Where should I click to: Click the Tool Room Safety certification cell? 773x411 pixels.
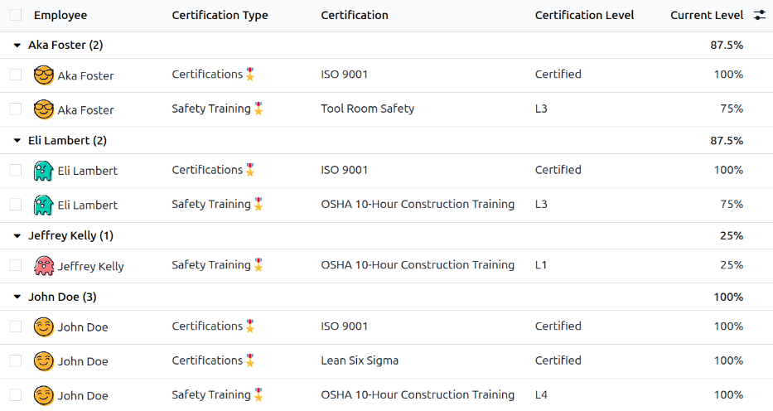367,109
